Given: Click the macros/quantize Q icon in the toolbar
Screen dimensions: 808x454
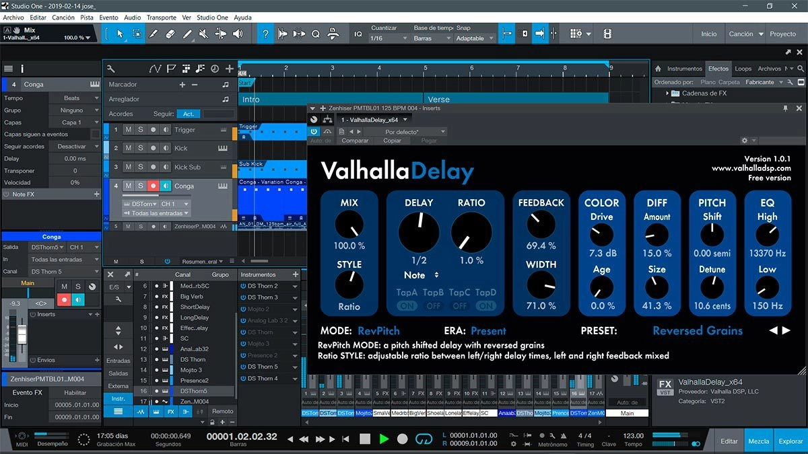Looking at the screenshot, I should pos(316,33).
